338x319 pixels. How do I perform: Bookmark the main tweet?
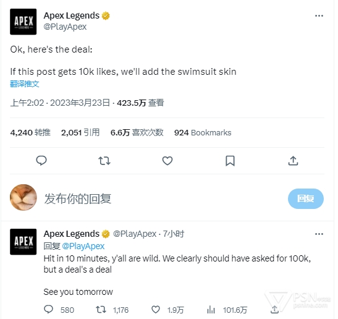(230, 161)
